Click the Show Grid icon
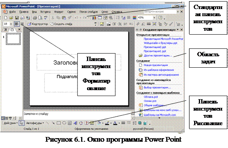228x148 pixels. click(x=128, y=18)
